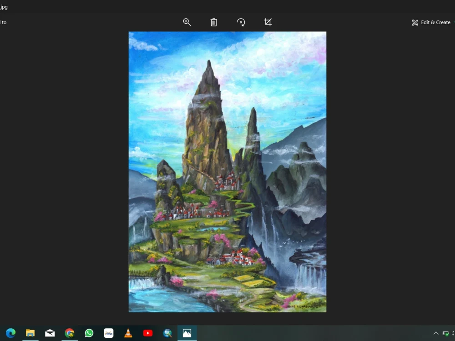Open the ewings app in taskbar

(109, 333)
